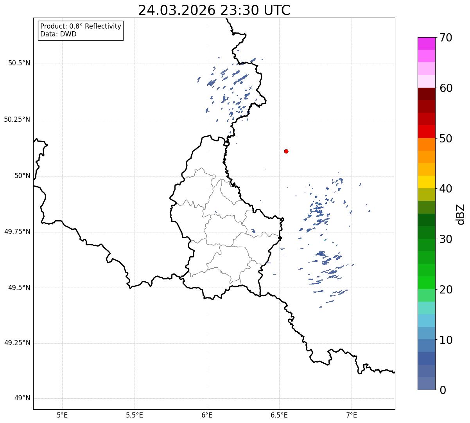Click the plot title 24.03.2026 23:30 UTC

point(214,10)
